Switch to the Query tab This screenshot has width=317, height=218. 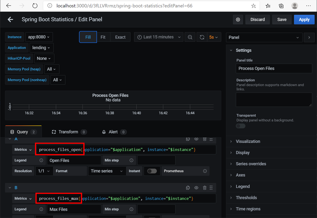[23, 132]
